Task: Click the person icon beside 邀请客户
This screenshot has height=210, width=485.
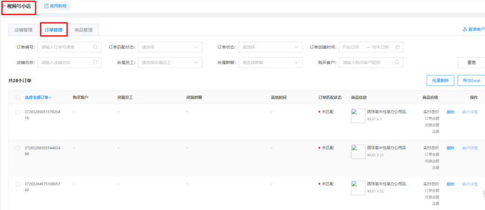Action: 465,29
